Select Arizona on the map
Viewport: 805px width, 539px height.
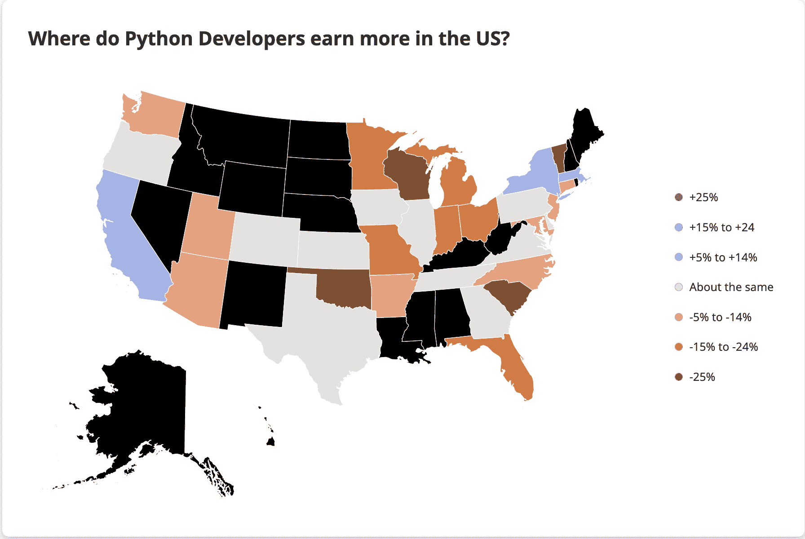198,290
